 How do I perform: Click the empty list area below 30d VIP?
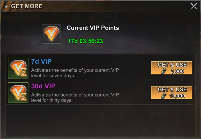point(100,120)
